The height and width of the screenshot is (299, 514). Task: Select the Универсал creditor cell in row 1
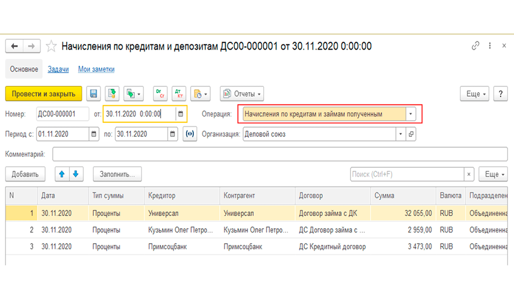pyautogui.click(x=182, y=213)
